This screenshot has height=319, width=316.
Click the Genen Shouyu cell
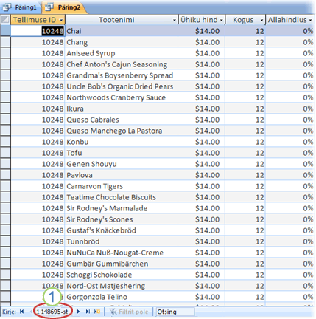click(x=122, y=164)
